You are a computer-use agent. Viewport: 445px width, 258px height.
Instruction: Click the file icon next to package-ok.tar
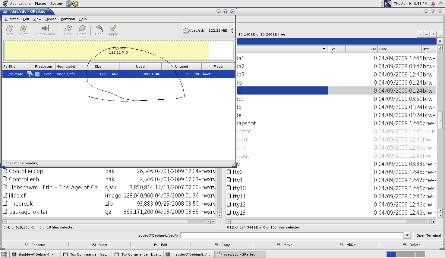click(x=5, y=212)
